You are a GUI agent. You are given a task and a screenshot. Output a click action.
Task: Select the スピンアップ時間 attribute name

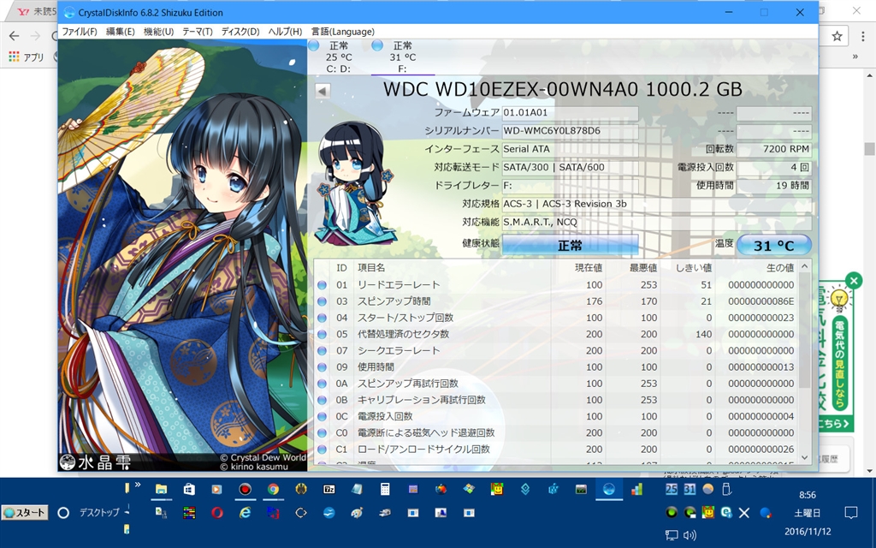[x=394, y=301]
